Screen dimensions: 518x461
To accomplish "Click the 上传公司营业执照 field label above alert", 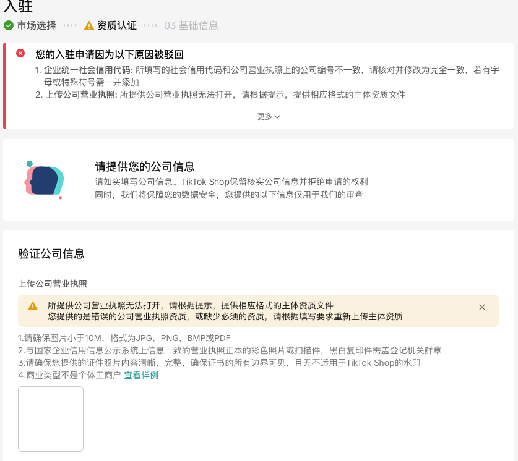I will (53, 284).
